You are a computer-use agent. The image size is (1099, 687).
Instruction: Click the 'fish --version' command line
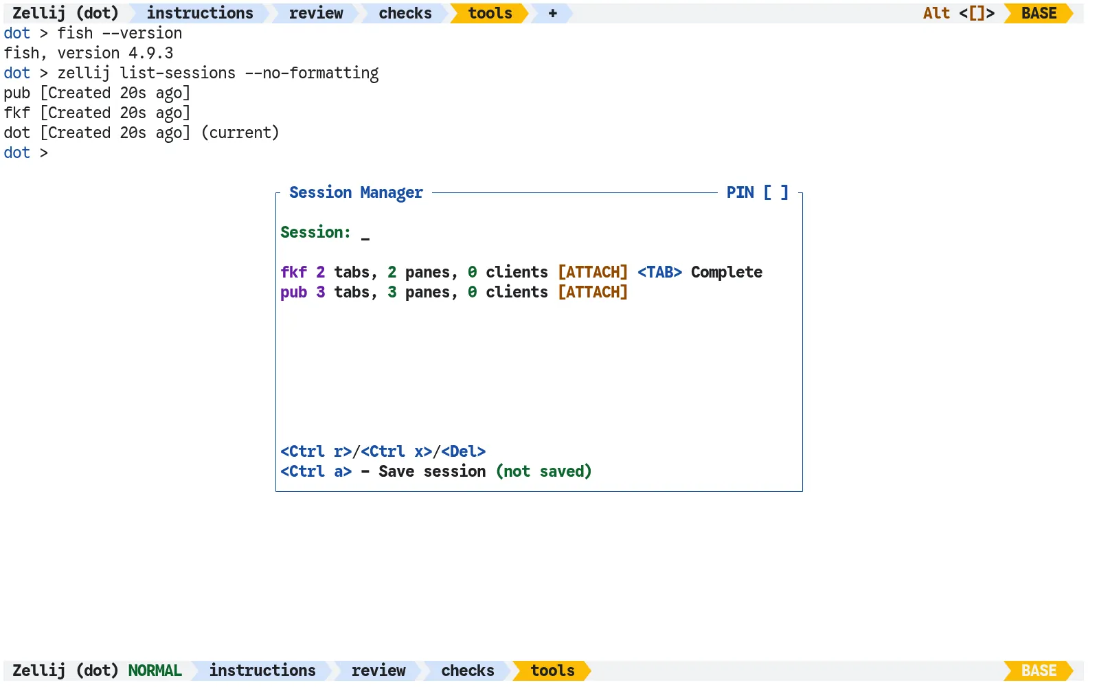tap(120, 33)
